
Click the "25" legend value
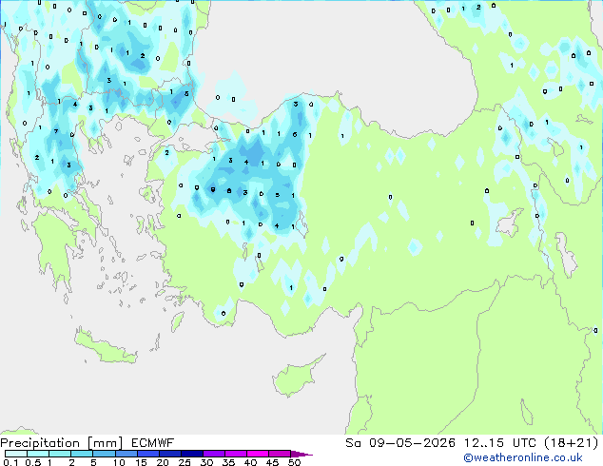tap(185, 462)
